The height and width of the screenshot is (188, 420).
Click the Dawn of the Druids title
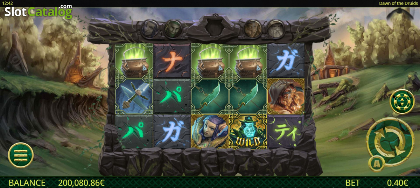(x=399, y=3)
